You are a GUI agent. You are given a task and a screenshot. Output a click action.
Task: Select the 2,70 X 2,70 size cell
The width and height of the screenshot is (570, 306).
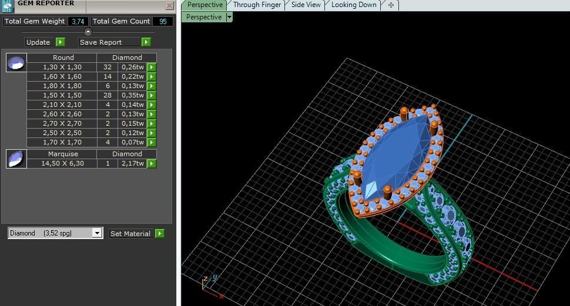coord(62,123)
